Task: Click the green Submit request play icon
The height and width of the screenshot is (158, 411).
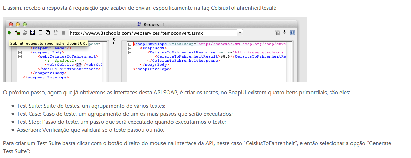Action: pos(10,33)
